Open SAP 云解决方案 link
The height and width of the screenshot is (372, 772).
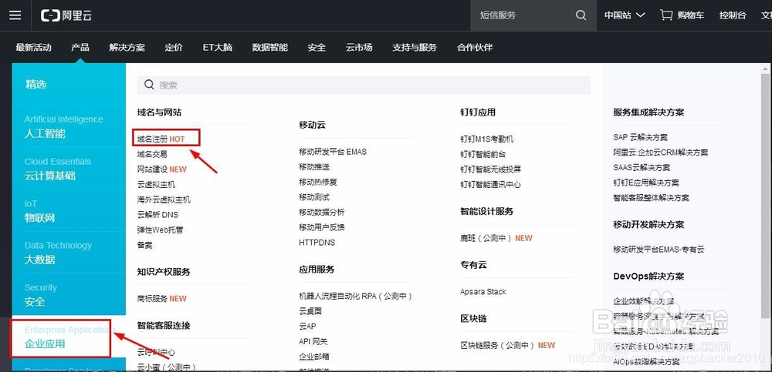click(x=641, y=137)
